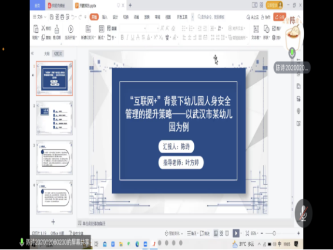Click the Text Box icon
The height and width of the screenshot is (250, 333).
(256, 29)
